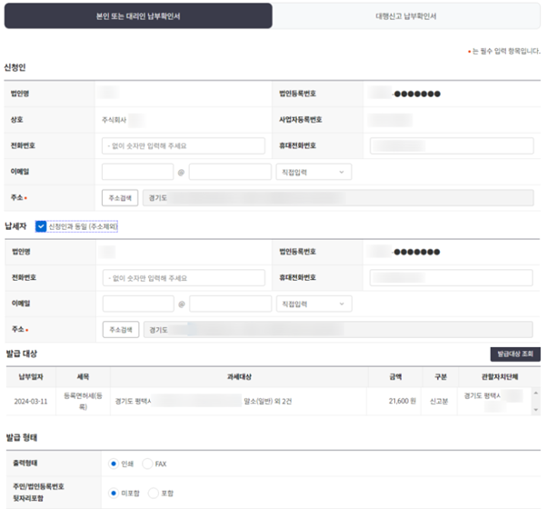The height and width of the screenshot is (509, 547).
Task: Select 인쇄 output type radio
Action: click(114, 464)
